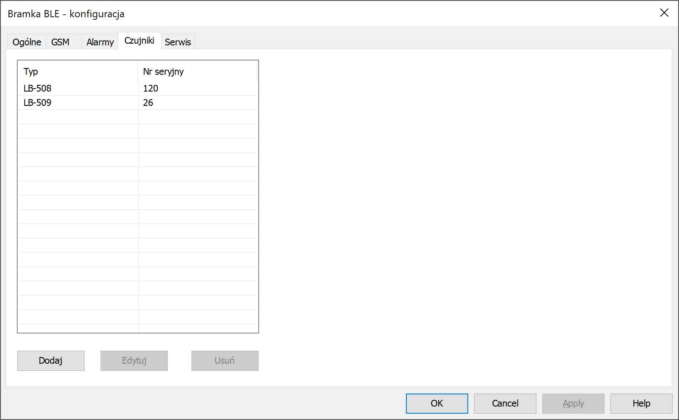
Task: Click the Apply button
Action: point(573,404)
